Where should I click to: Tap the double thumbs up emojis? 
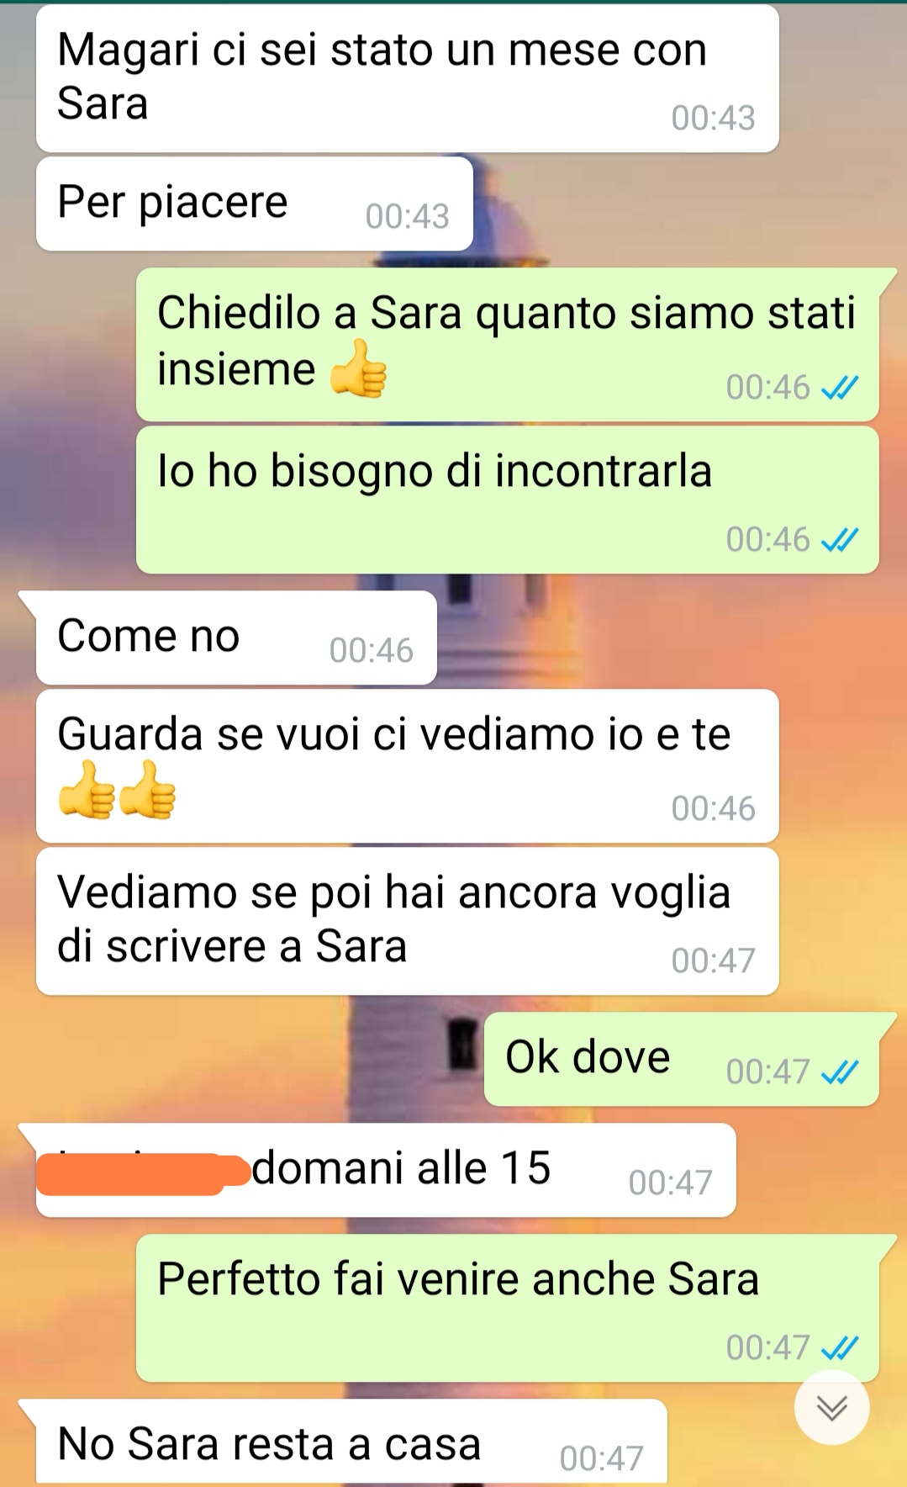point(117,789)
